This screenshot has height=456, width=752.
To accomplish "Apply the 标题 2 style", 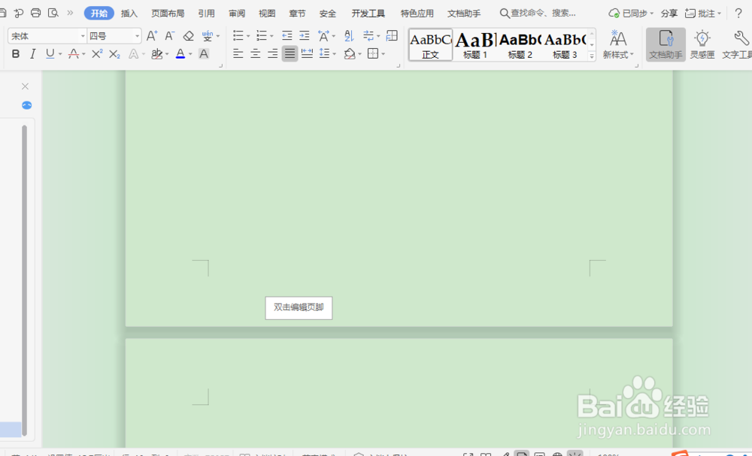I will click(x=520, y=45).
